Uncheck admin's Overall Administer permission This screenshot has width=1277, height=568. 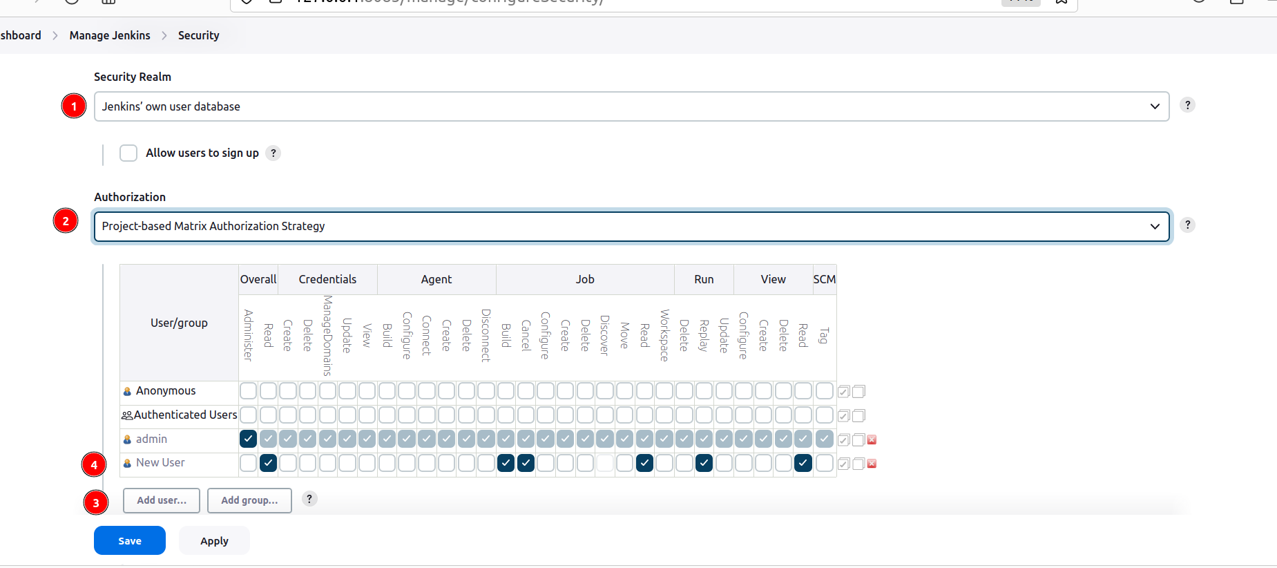click(248, 439)
